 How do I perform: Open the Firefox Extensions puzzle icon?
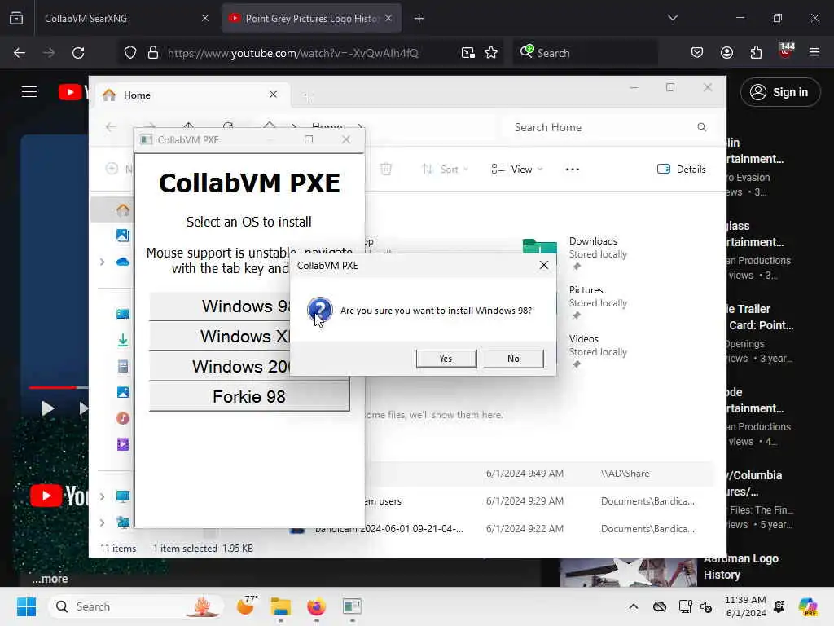[x=756, y=53]
